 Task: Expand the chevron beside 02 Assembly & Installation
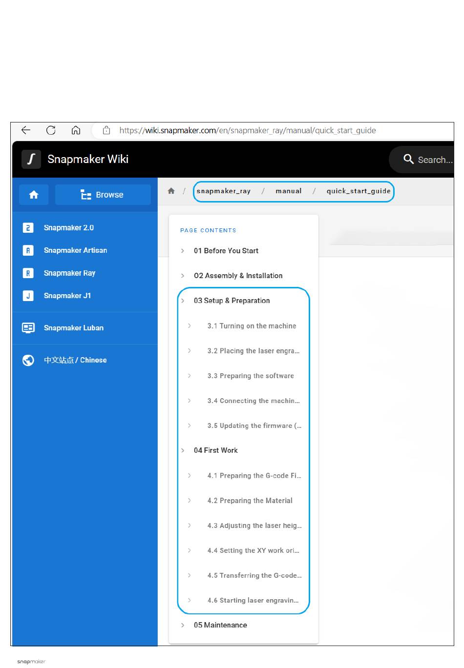[183, 276]
